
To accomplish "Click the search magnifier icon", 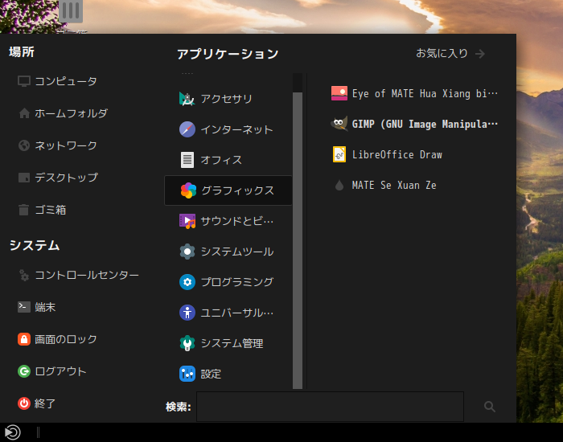I will (490, 407).
